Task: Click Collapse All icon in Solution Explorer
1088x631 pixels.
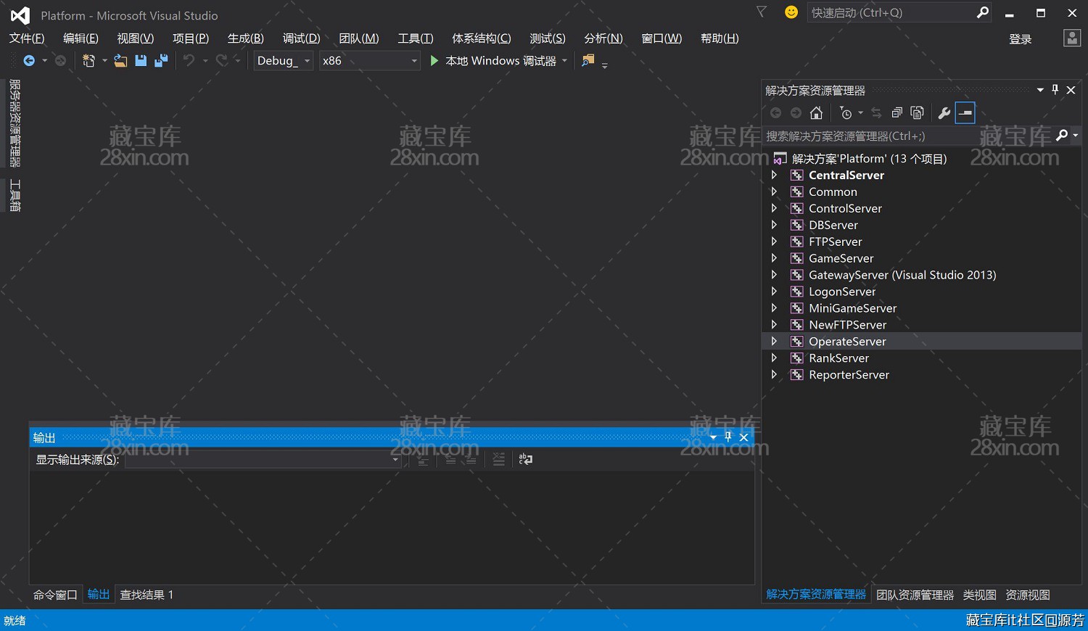Action: coord(897,113)
